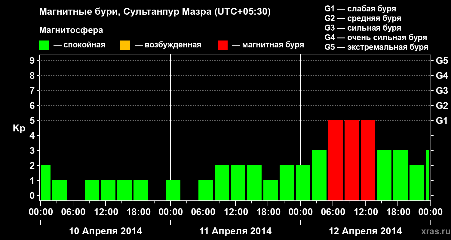This screenshot has height=240, width=451.
Task: Click the 'G4 — очень сильная буря' legend line
Action: 376,37
